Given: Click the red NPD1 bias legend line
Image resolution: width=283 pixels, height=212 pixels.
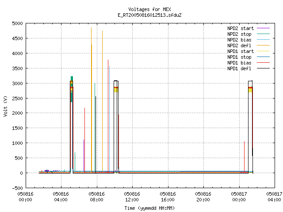Looking at the screenshot, I should (263, 63).
